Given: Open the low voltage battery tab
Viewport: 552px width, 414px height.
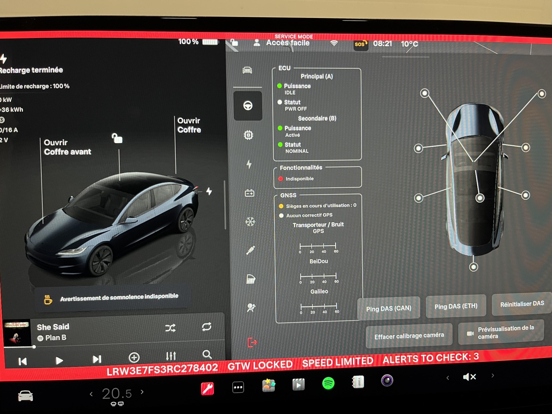Looking at the screenshot, I should 249,193.
